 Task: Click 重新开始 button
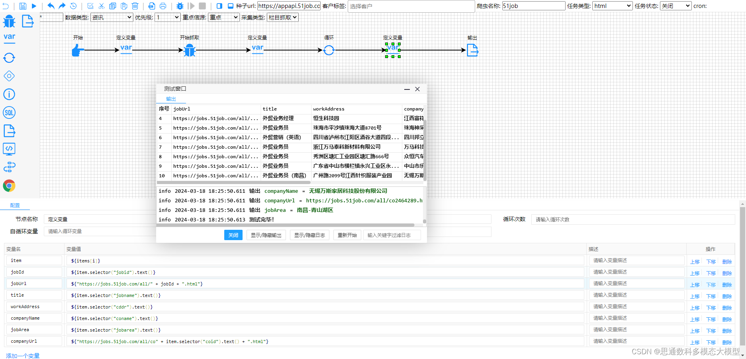347,235
